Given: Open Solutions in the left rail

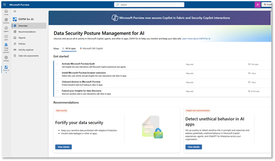Looking at the screenshot, I should (x=6, y=21).
